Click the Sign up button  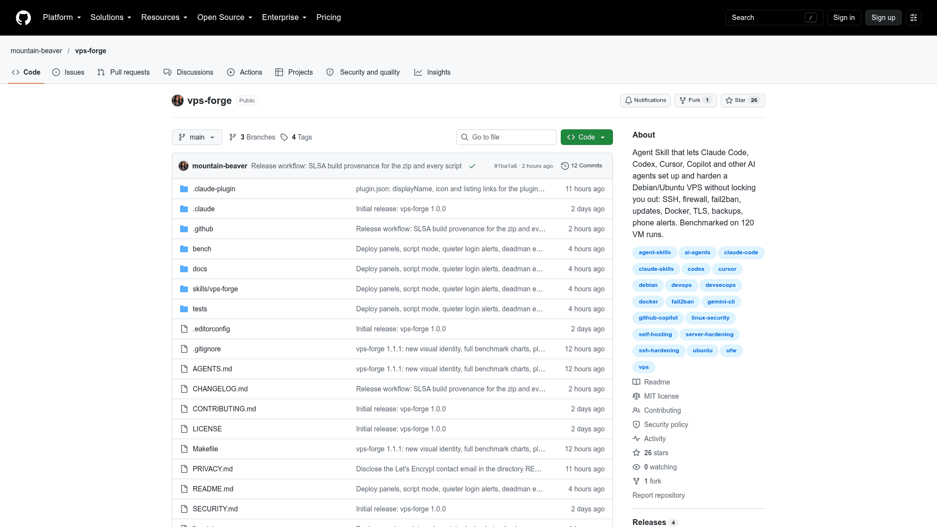click(x=883, y=18)
